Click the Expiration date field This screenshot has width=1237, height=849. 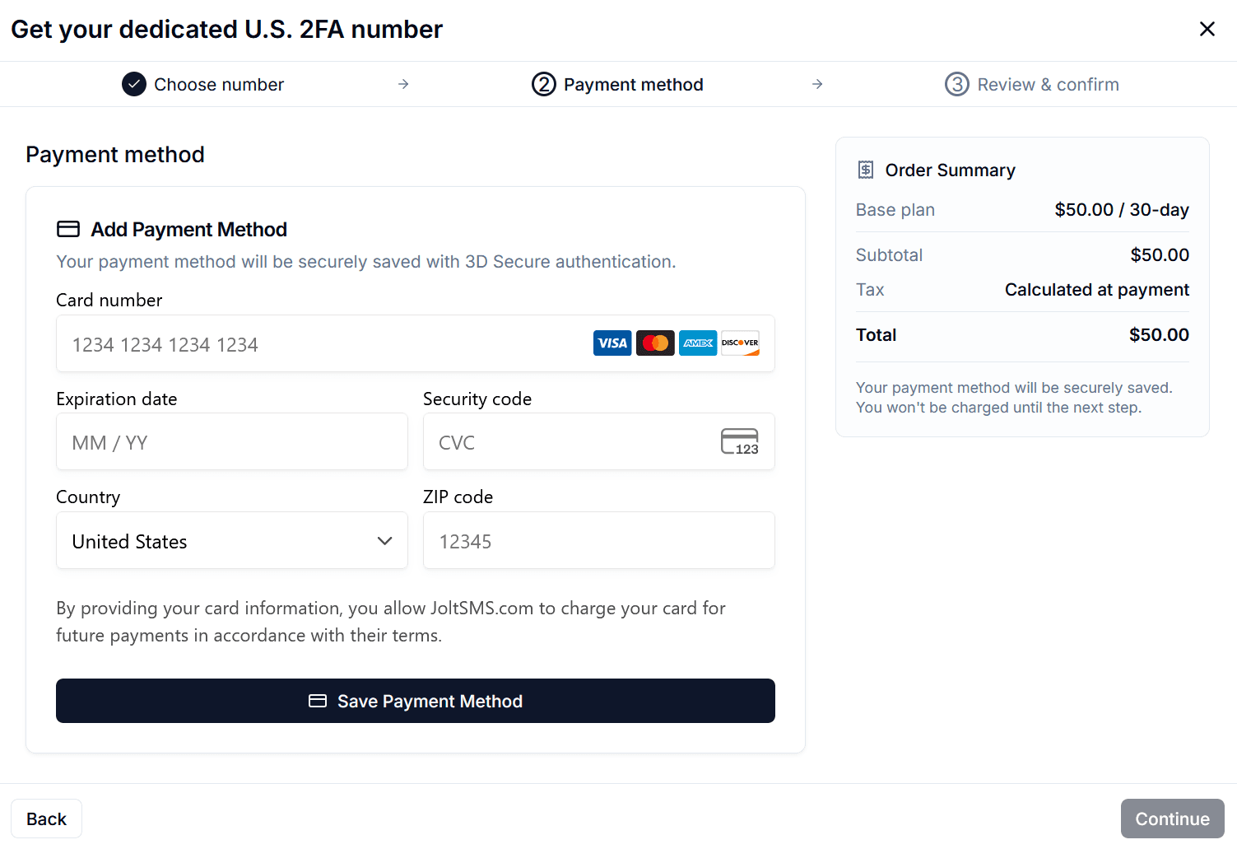pyautogui.click(x=231, y=441)
